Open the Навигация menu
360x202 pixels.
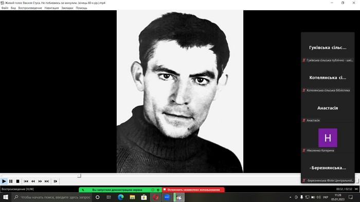(51, 8)
